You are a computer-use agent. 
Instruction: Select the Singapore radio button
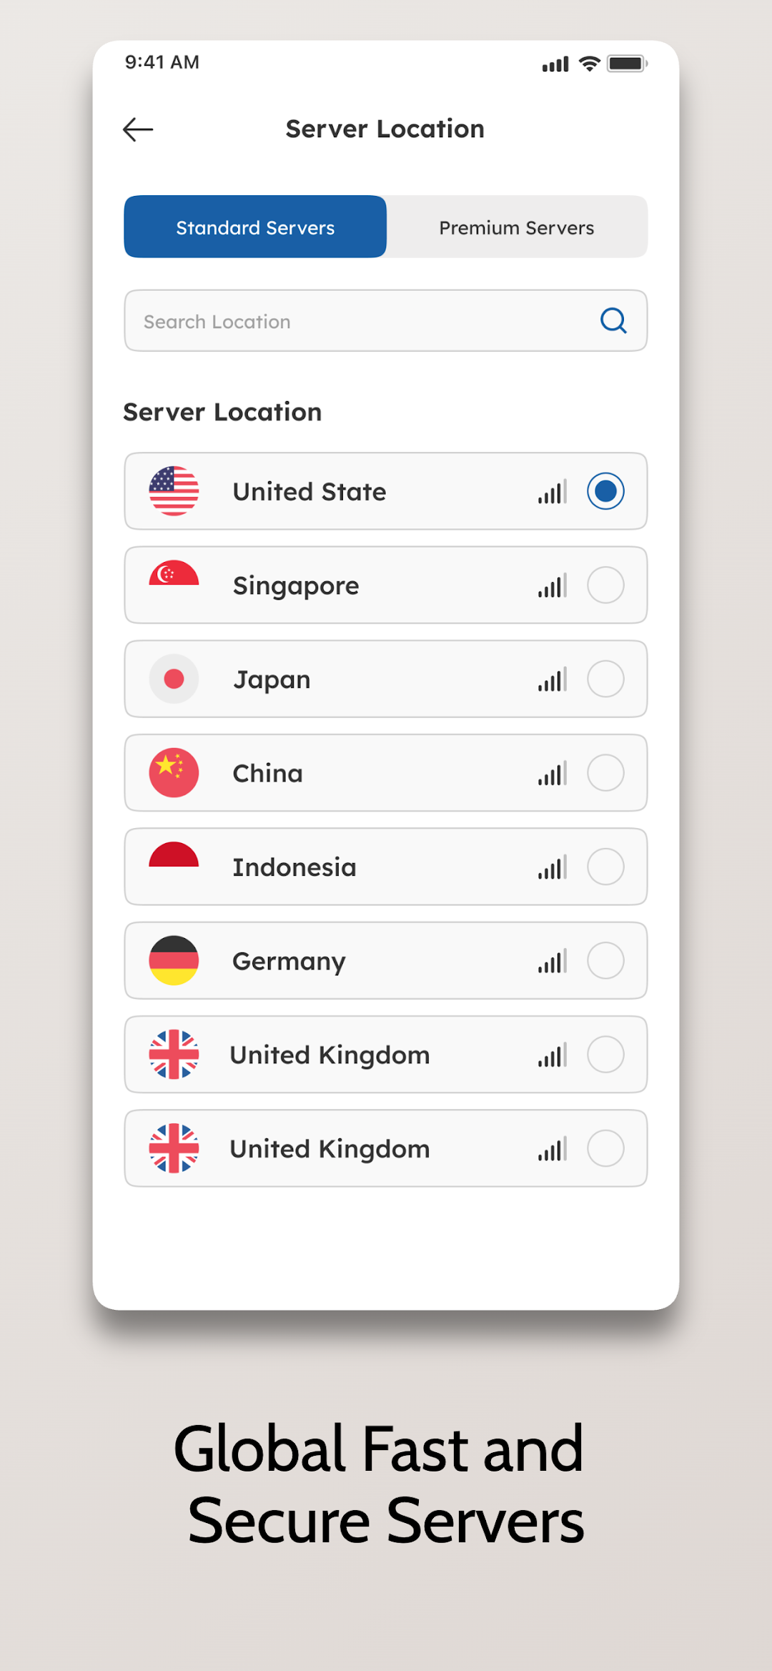pos(605,585)
